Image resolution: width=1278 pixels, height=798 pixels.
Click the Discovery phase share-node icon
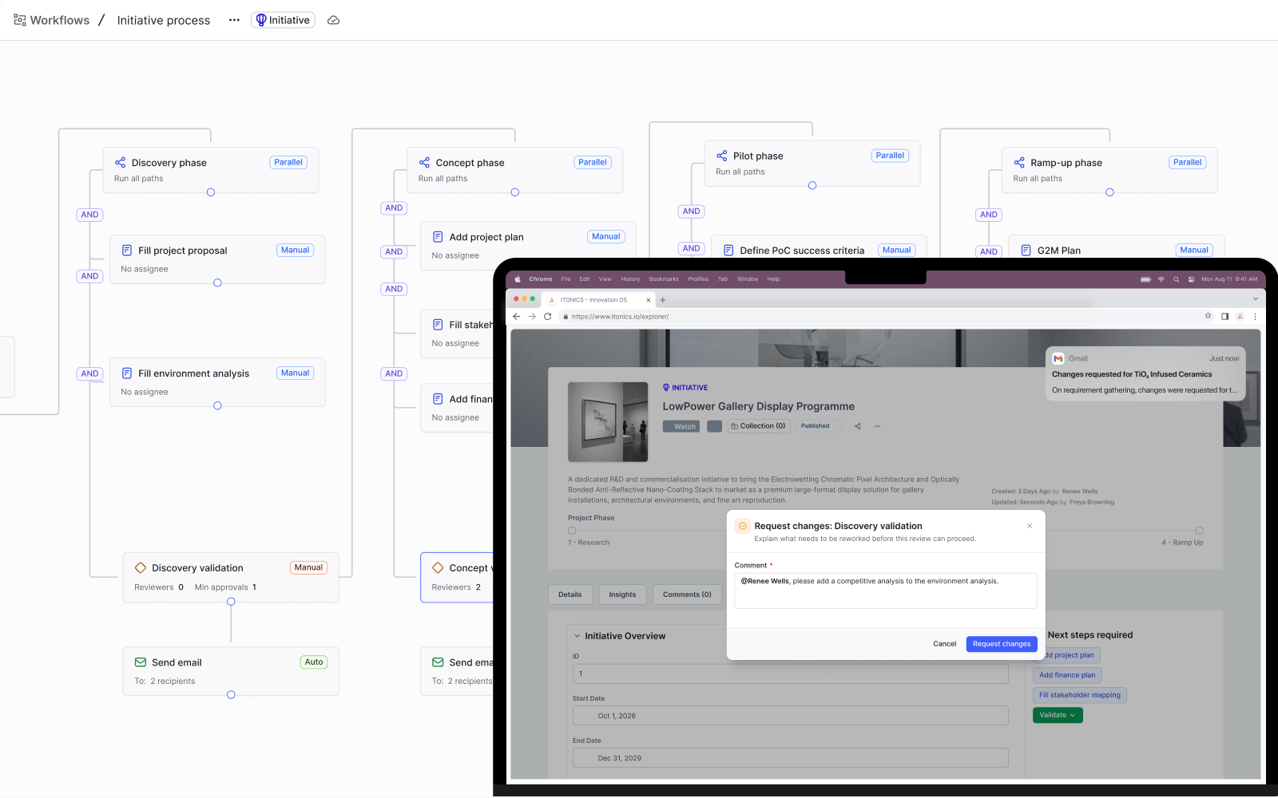point(120,162)
